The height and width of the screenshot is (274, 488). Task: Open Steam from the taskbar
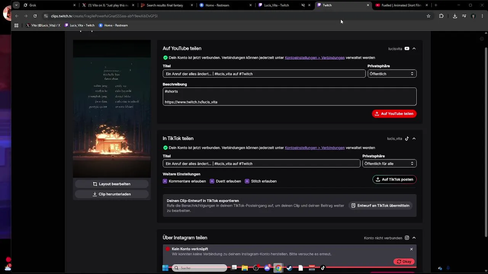pos(289,268)
